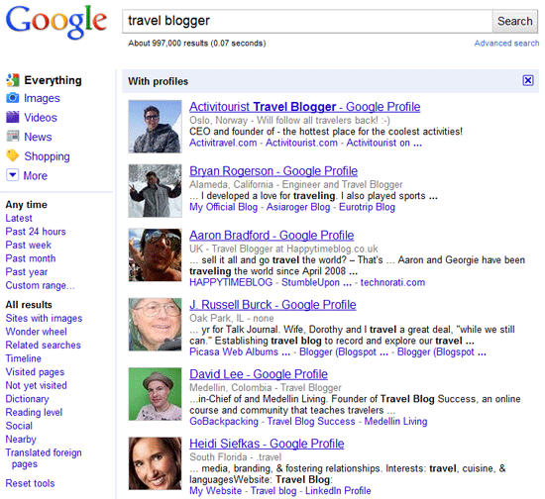Image resolution: width=545 pixels, height=499 pixels.
Task: Filter results by Past week
Action: (x=29, y=246)
